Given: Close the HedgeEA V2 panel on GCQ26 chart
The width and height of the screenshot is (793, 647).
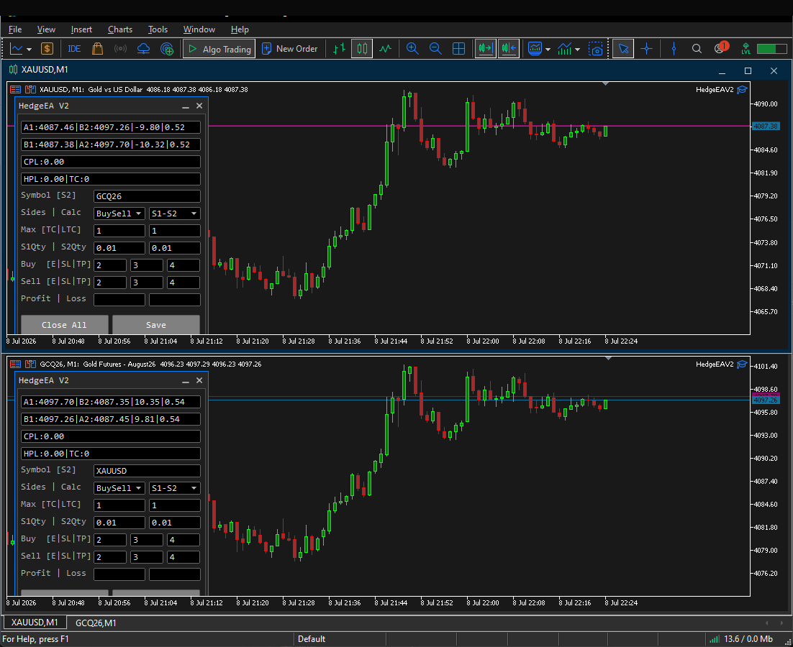Looking at the screenshot, I should click(199, 380).
